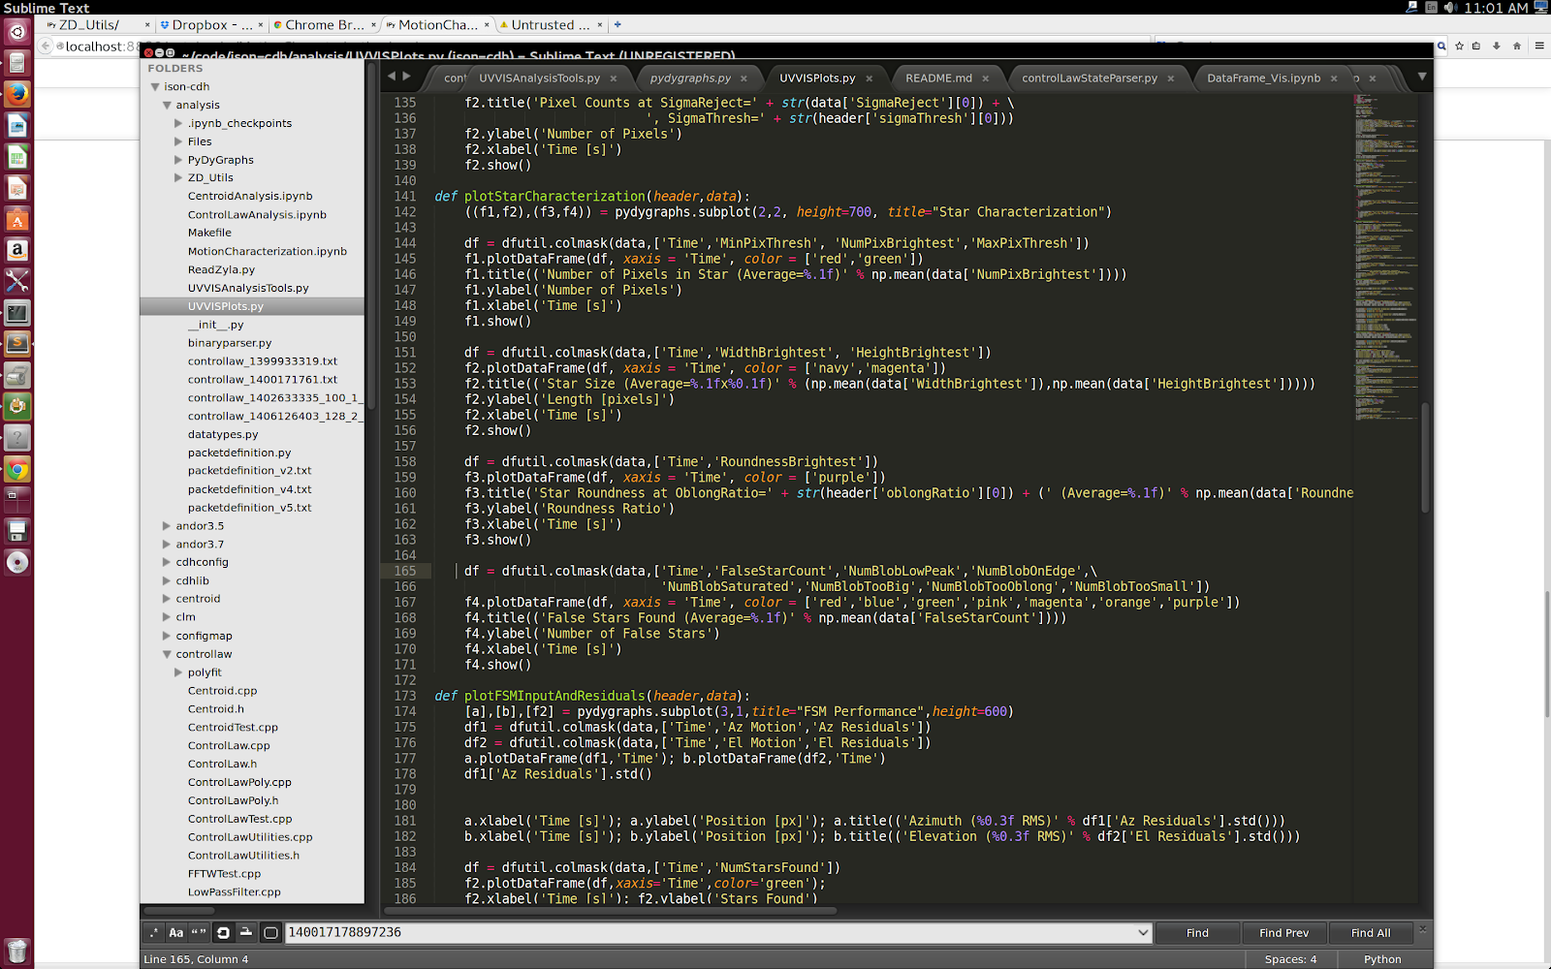
Task: Enable wrap-around search icon
Action: point(223,932)
